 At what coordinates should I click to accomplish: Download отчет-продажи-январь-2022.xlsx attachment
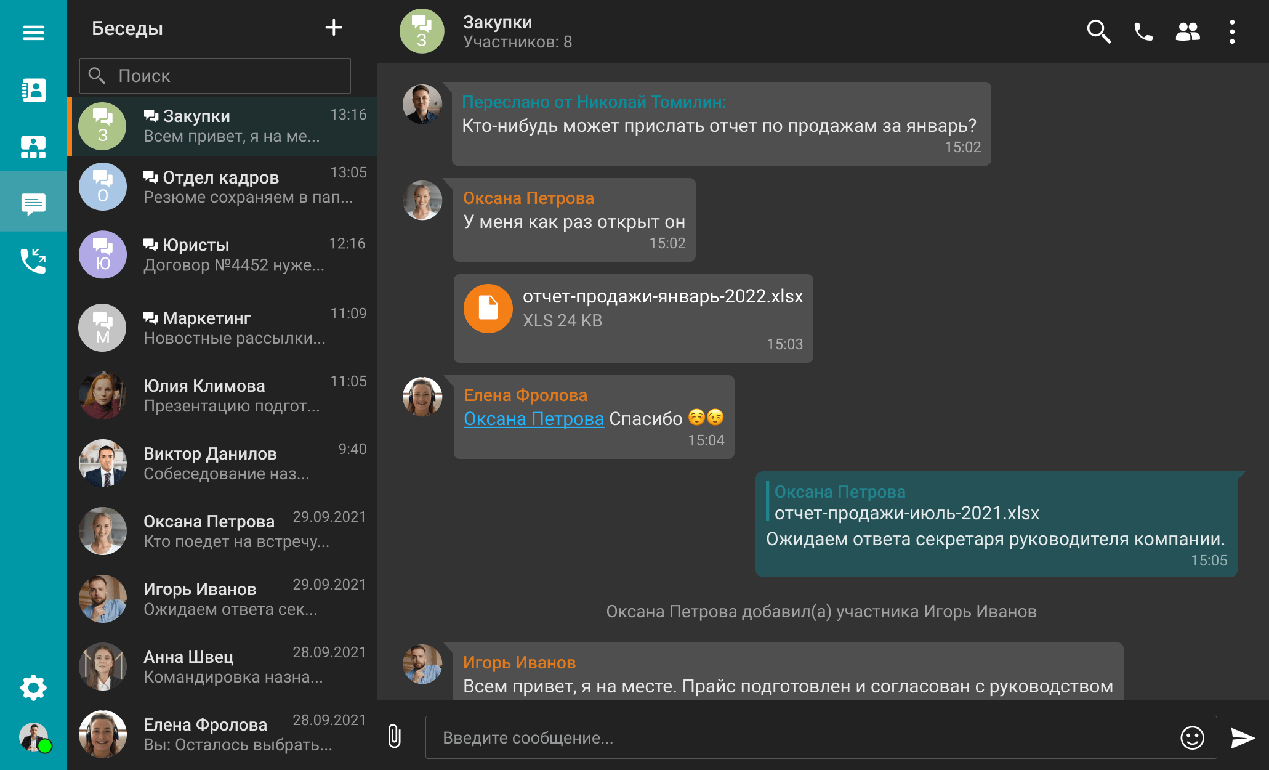(634, 308)
